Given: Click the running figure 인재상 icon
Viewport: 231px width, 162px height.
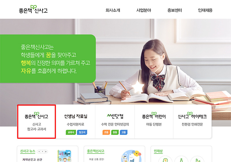Looking at the screenshot, I should click(197, 159).
